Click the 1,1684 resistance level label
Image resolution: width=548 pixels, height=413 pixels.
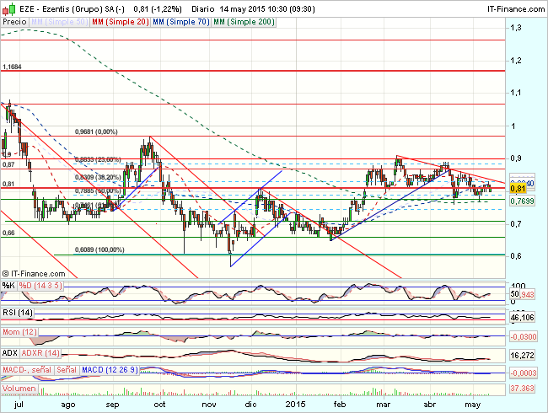(12, 67)
